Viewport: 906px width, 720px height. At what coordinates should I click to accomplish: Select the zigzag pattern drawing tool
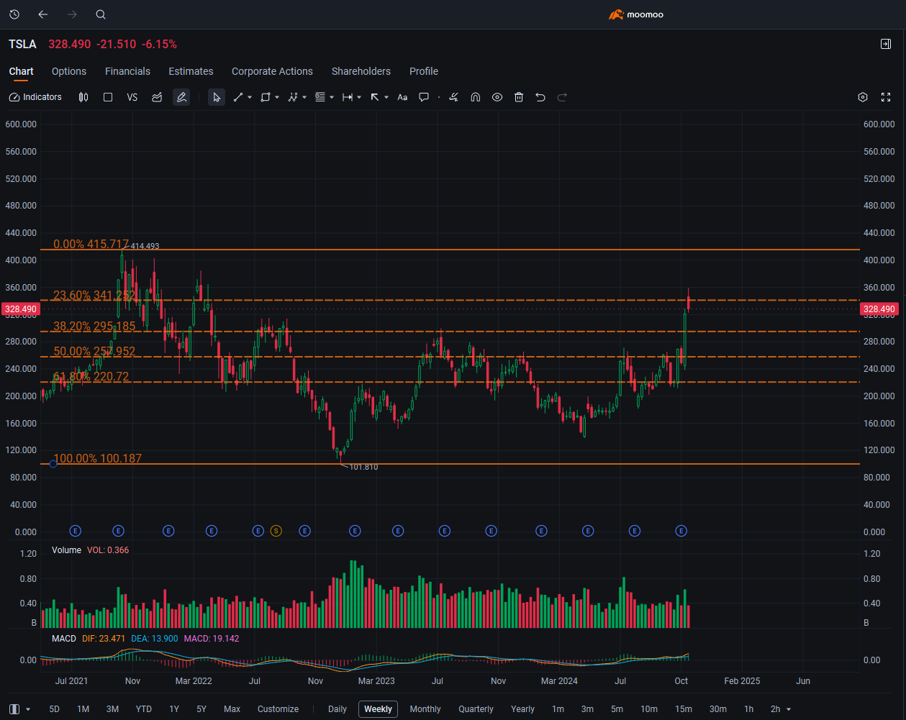pyautogui.click(x=293, y=97)
